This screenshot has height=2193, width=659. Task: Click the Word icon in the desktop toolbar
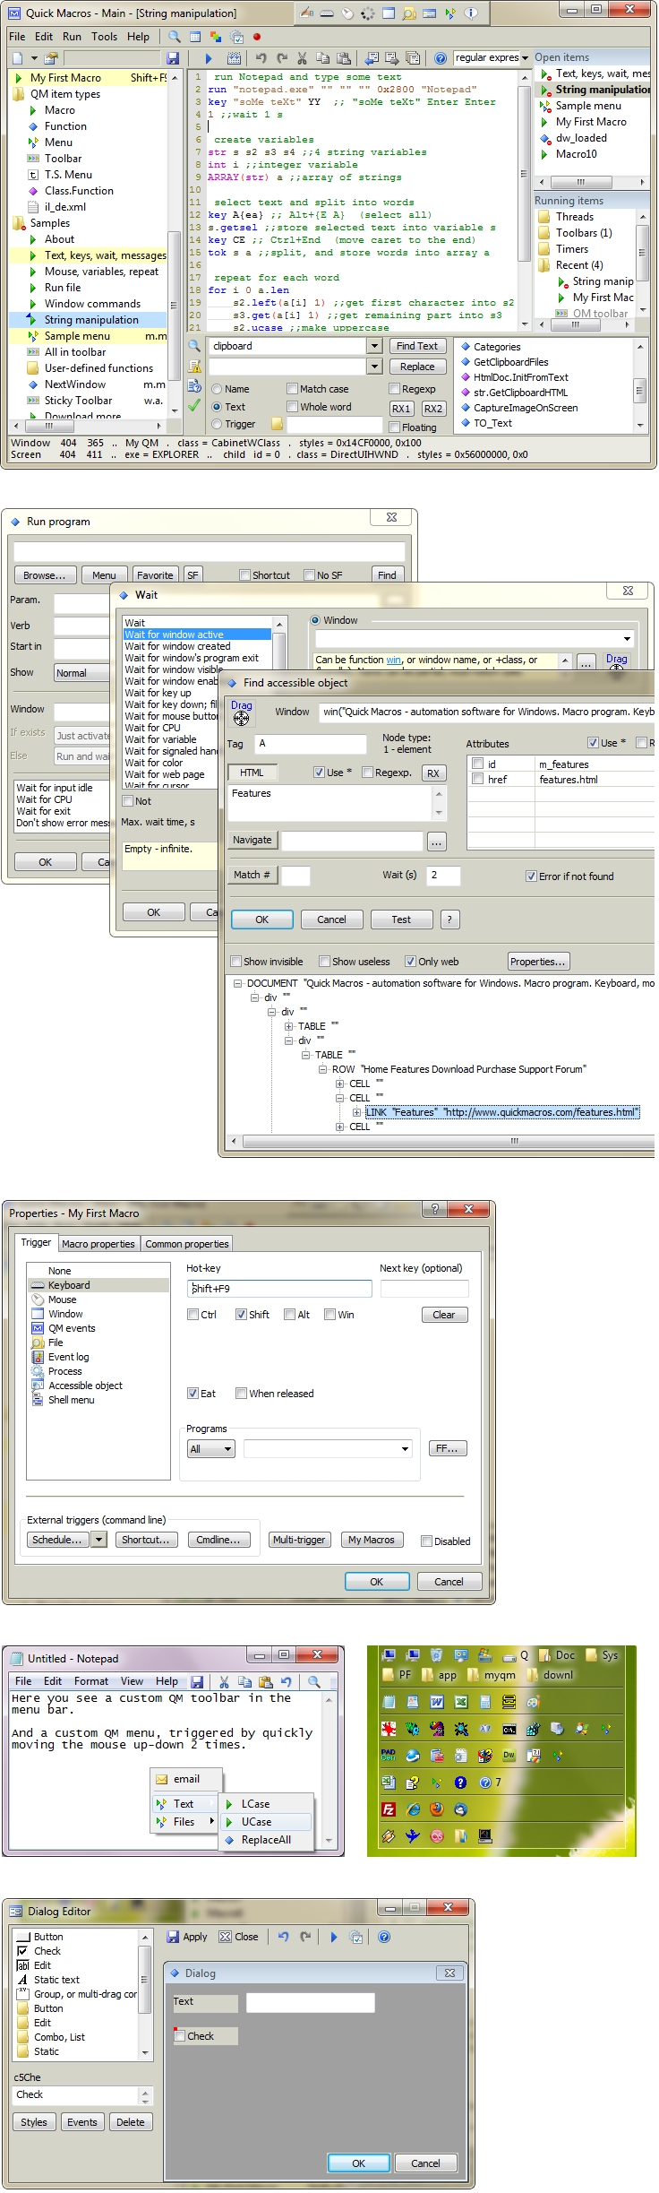pos(437,1702)
